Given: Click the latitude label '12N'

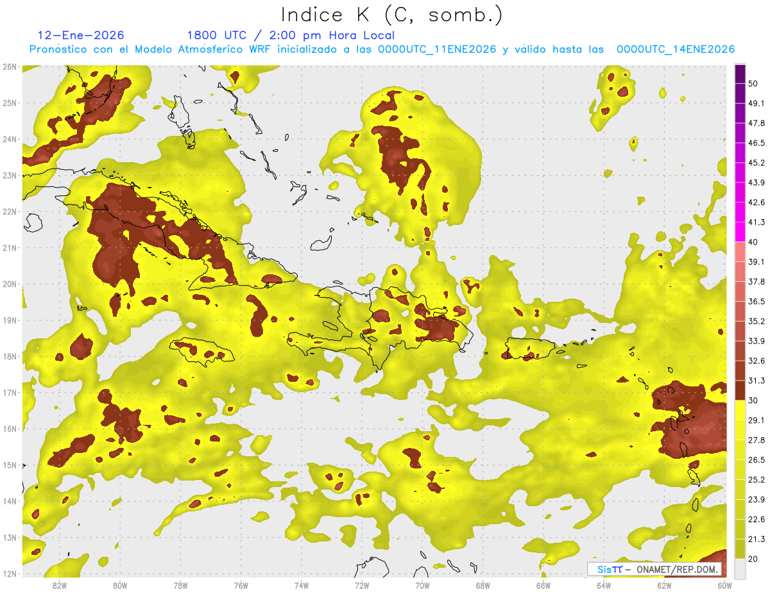Looking at the screenshot, I should coord(9,573).
